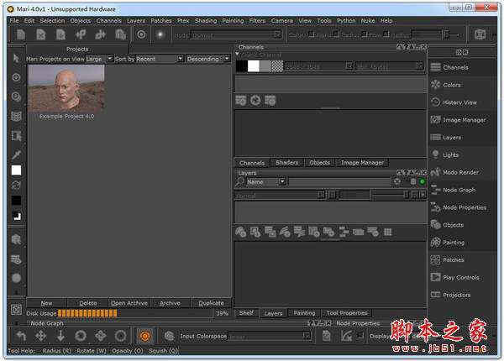Click the Duplicate project button
Viewport: 504px width, 361px height.
(x=211, y=303)
